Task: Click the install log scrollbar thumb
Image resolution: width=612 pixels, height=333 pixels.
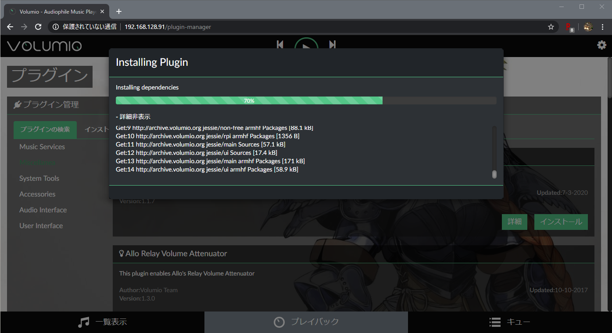Action: (494, 174)
